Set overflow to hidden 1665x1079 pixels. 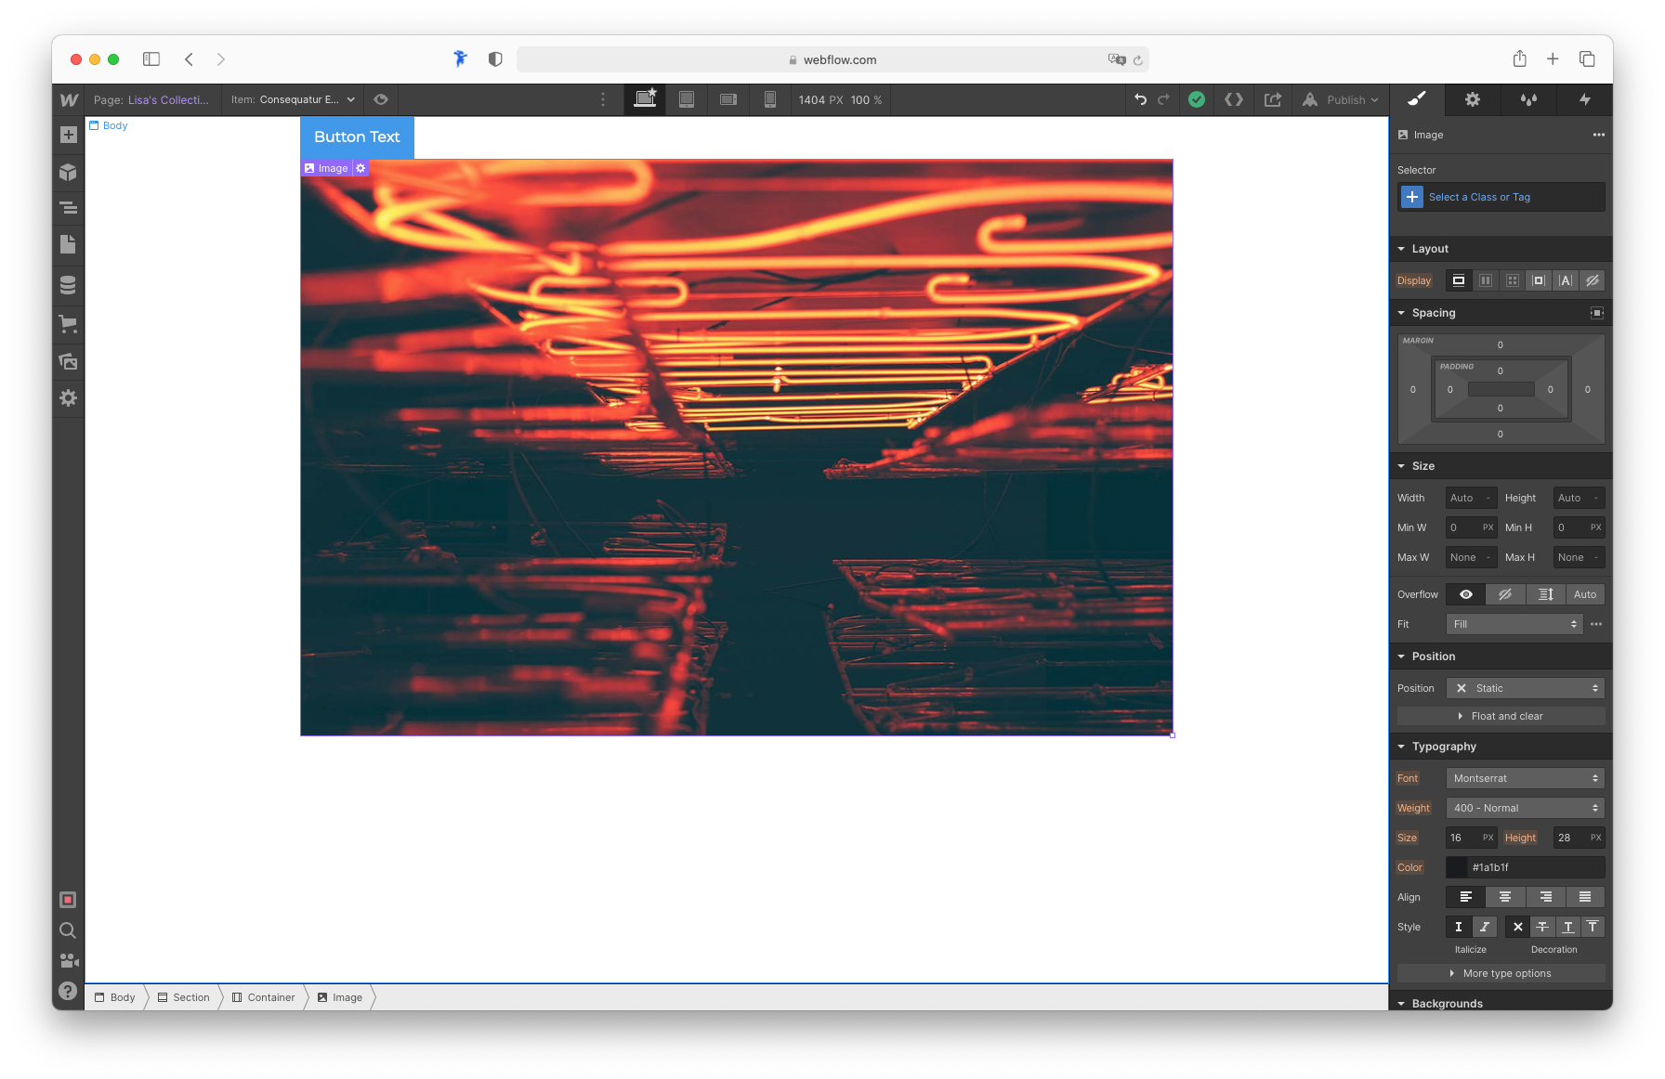tap(1505, 594)
